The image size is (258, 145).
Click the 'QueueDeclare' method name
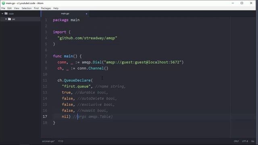pos(77,81)
